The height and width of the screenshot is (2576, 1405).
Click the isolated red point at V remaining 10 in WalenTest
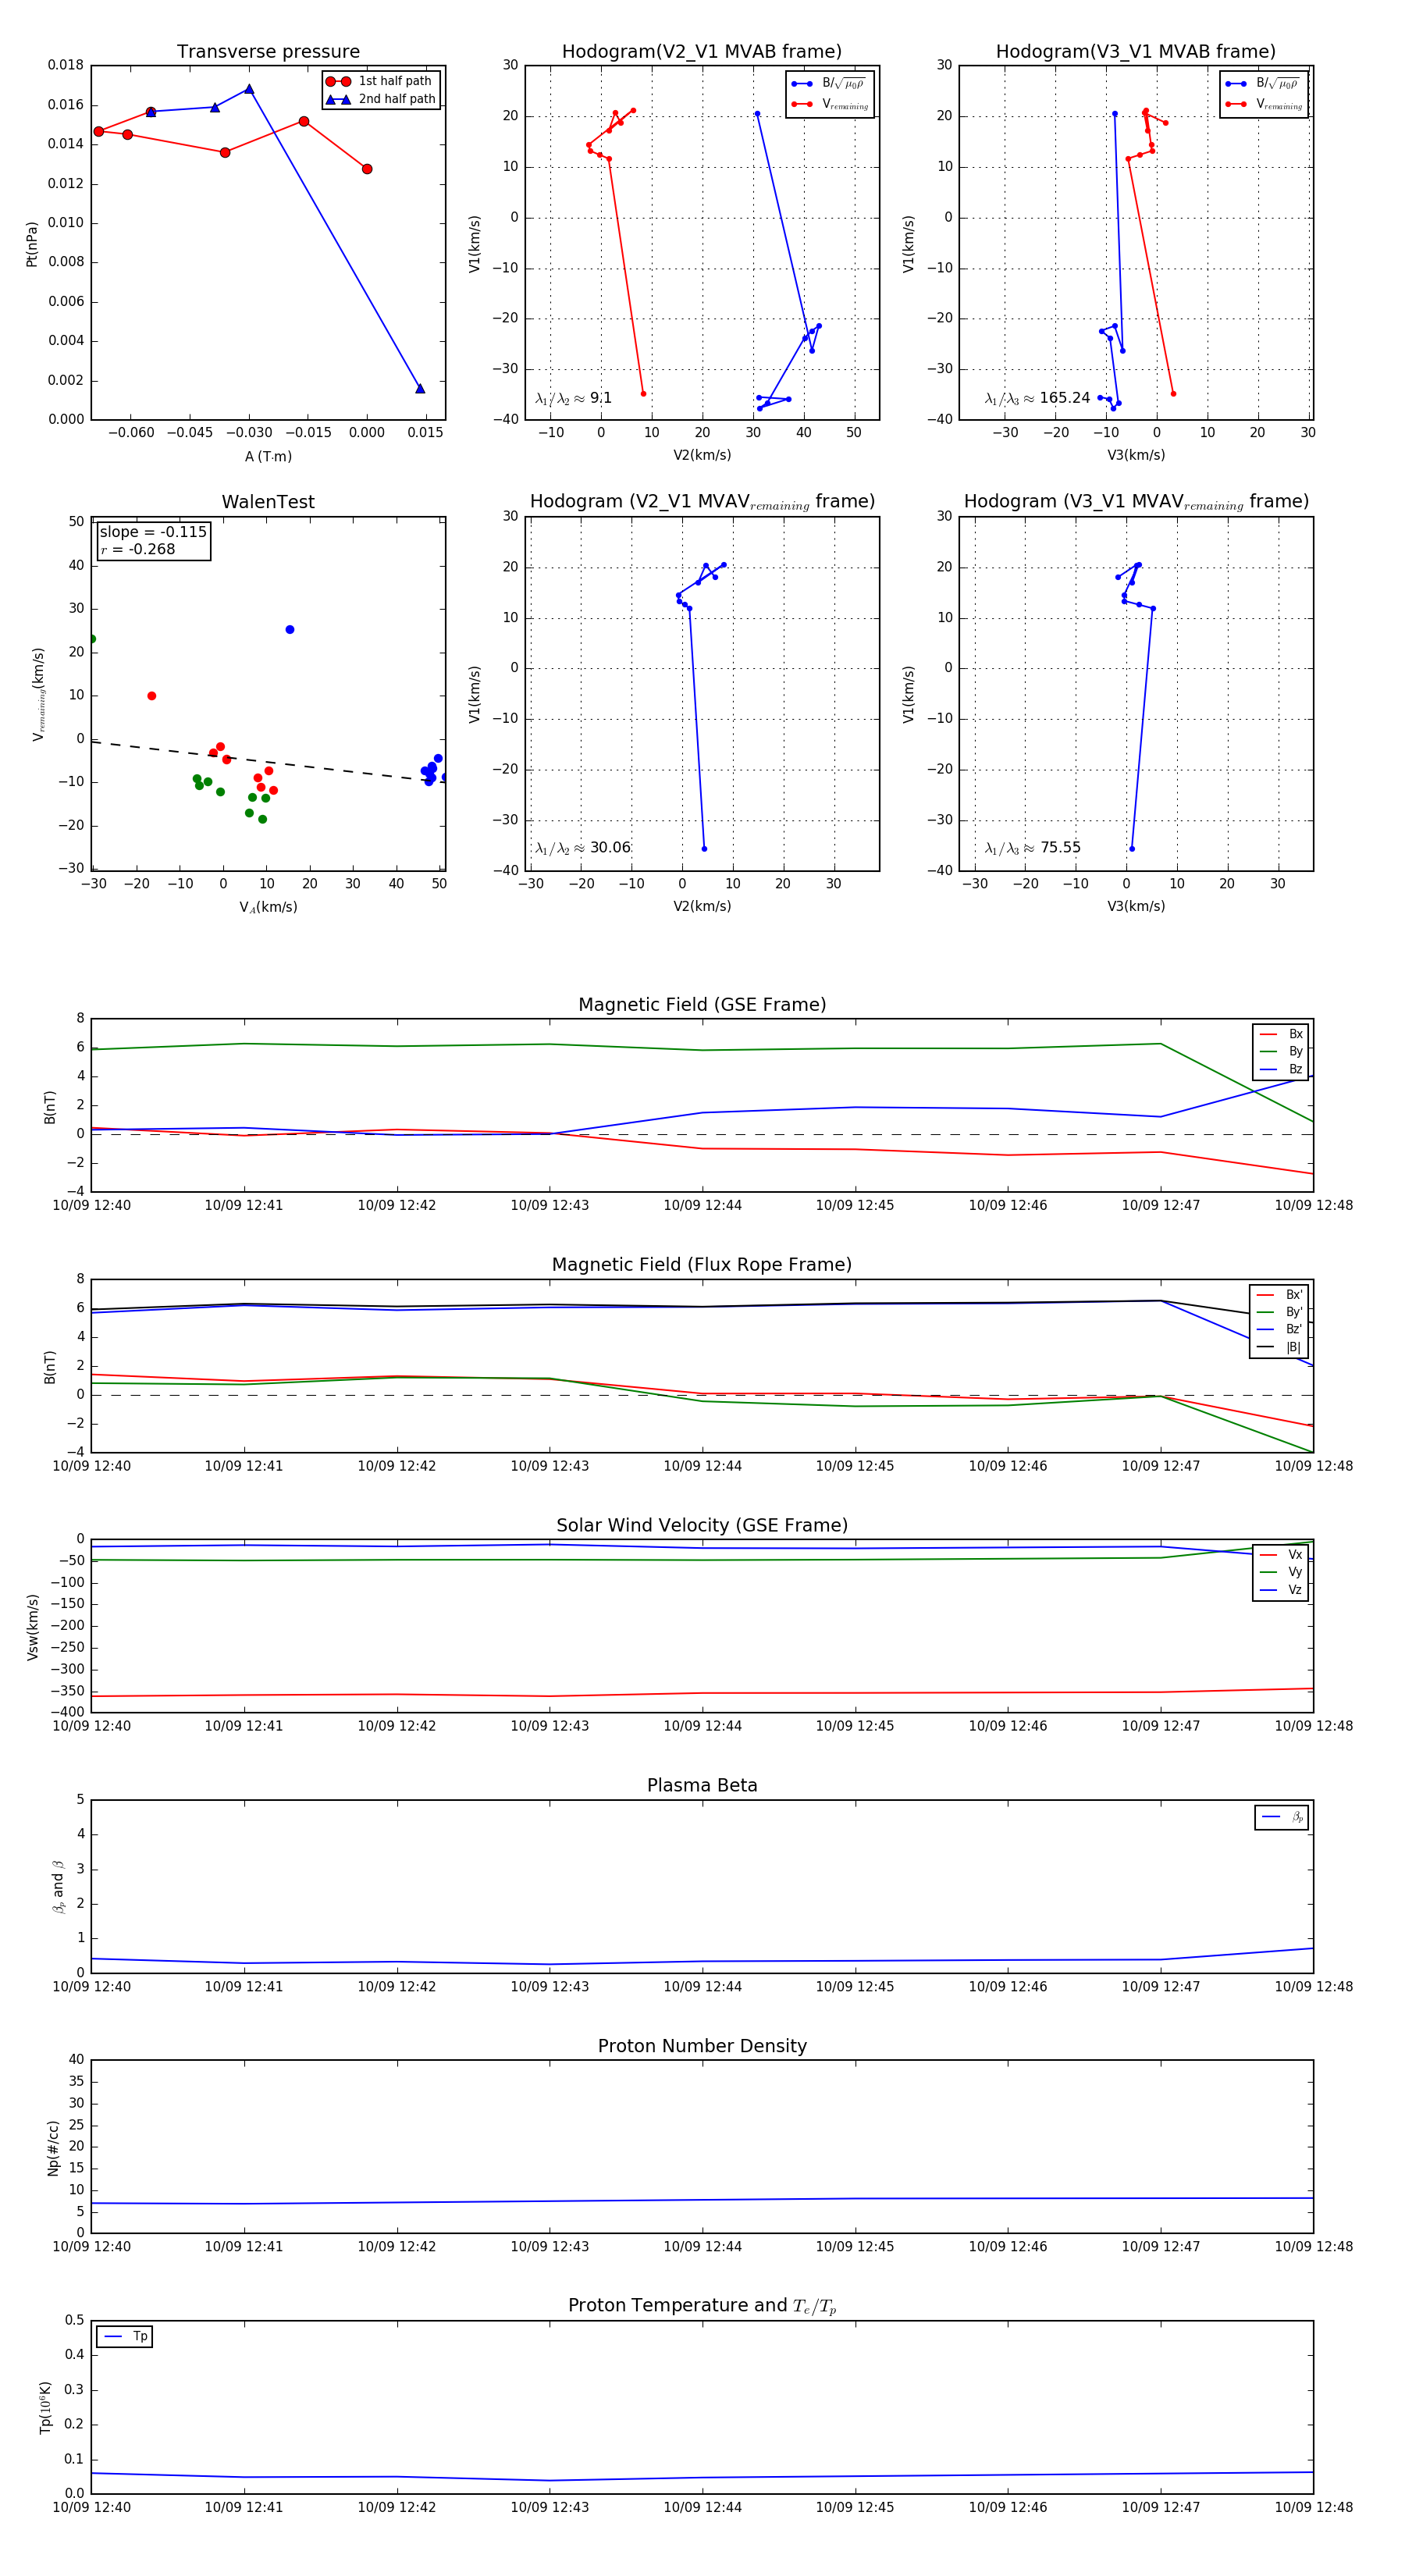152,696
